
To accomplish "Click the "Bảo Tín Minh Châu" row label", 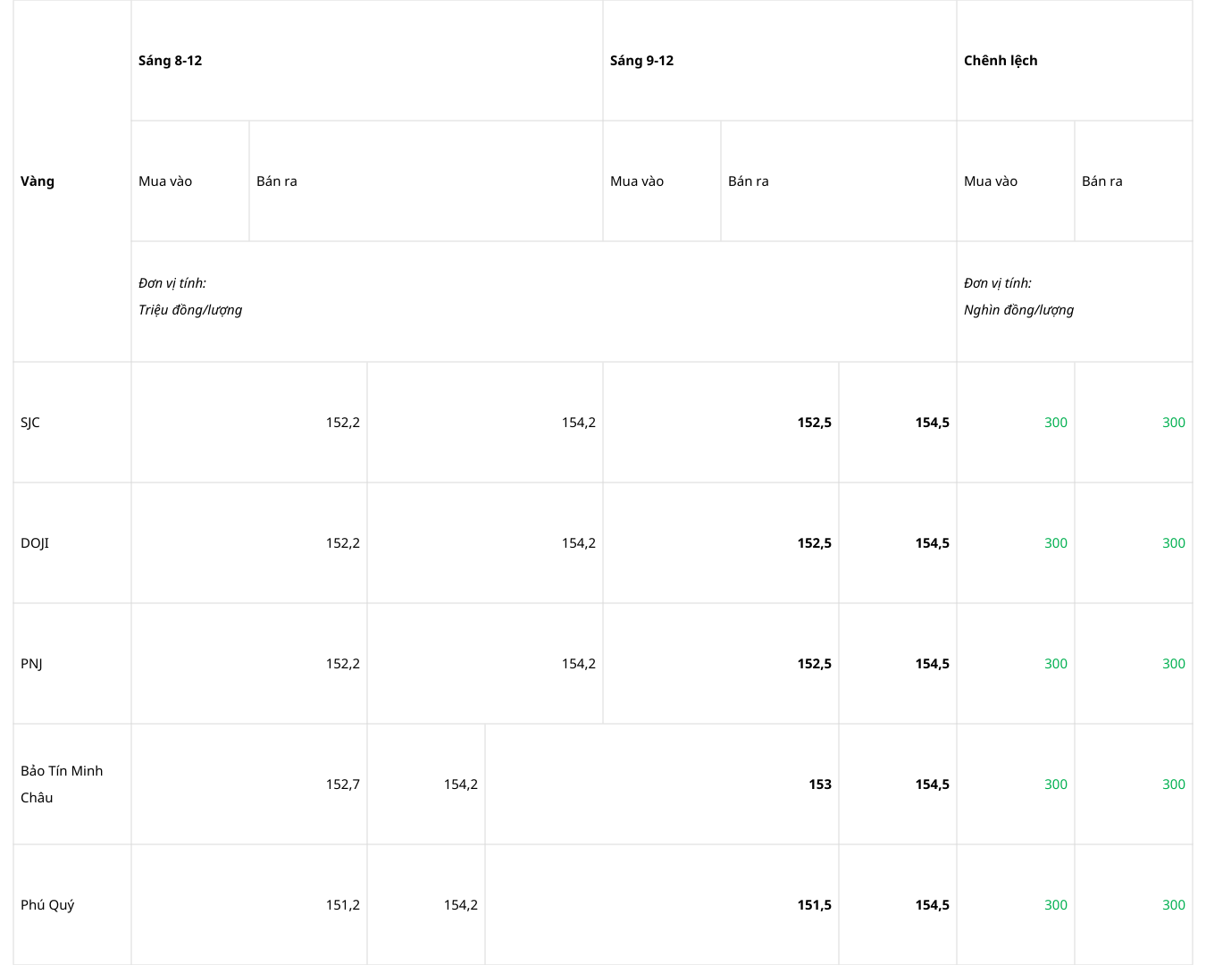I will (62, 784).
